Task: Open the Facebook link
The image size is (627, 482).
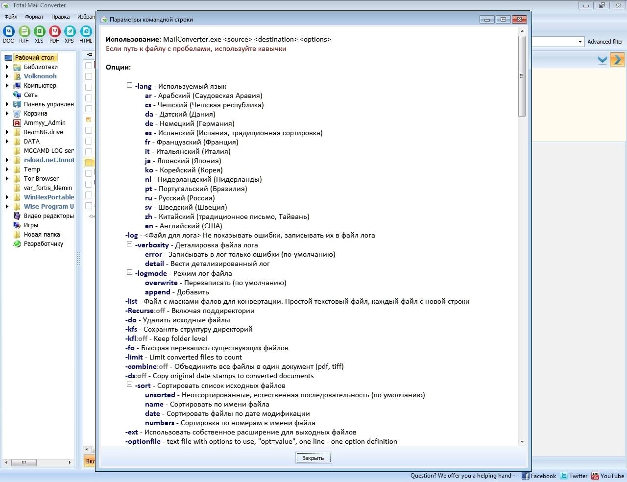Action: [539, 476]
